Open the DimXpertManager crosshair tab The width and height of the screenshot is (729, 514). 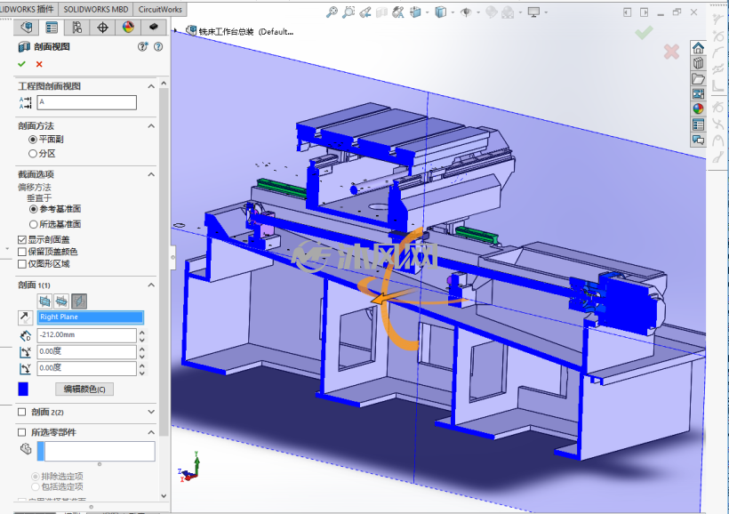coord(103,28)
